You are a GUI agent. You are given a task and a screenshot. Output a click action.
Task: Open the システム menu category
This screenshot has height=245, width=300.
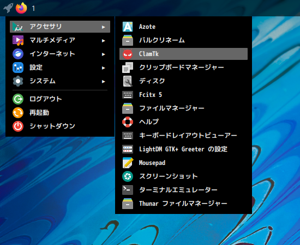[x=60, y=81]
